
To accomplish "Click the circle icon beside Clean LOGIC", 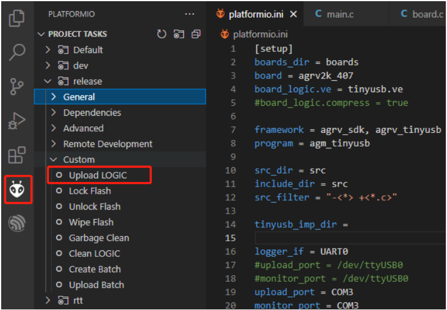I will 59,253.
